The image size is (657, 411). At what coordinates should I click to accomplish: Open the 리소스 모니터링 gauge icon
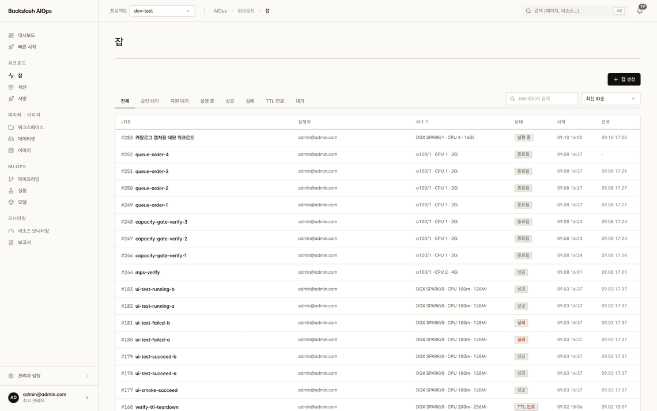(11, 231)
